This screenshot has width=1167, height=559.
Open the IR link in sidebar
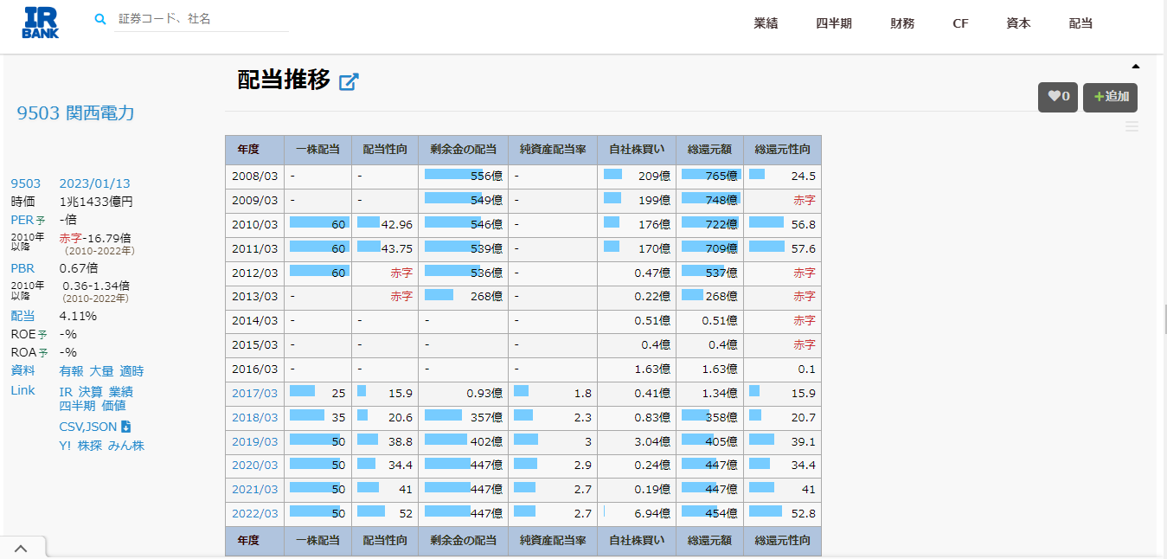[66, 392]
